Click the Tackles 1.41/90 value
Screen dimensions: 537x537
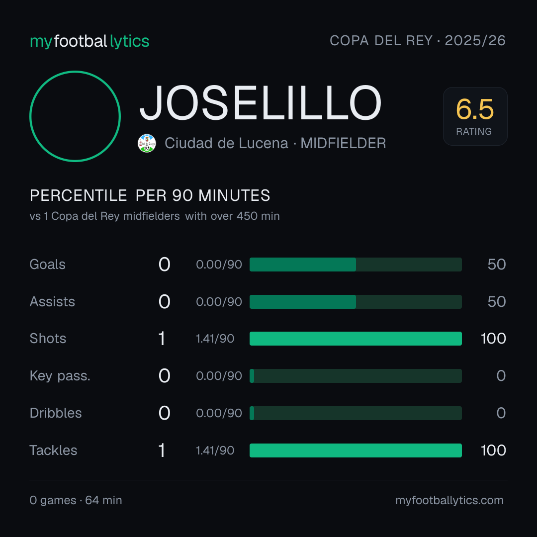pyautogui.click(x=215, y=450)
